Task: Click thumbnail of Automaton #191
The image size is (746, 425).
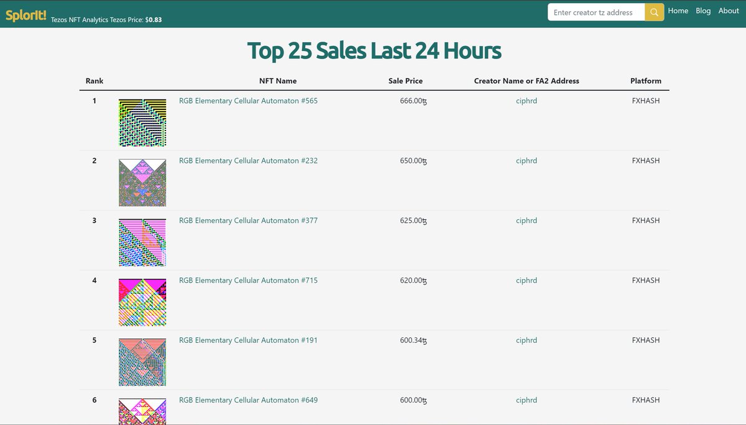Action: click(142, 362)
